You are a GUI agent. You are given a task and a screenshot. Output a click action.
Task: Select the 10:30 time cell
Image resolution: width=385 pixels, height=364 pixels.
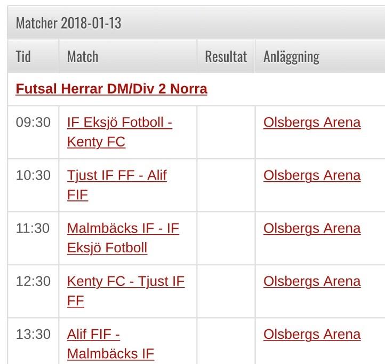[33, 175]
